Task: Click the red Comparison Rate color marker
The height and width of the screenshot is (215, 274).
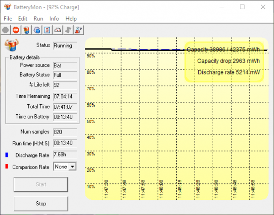Action: [7, 167]
